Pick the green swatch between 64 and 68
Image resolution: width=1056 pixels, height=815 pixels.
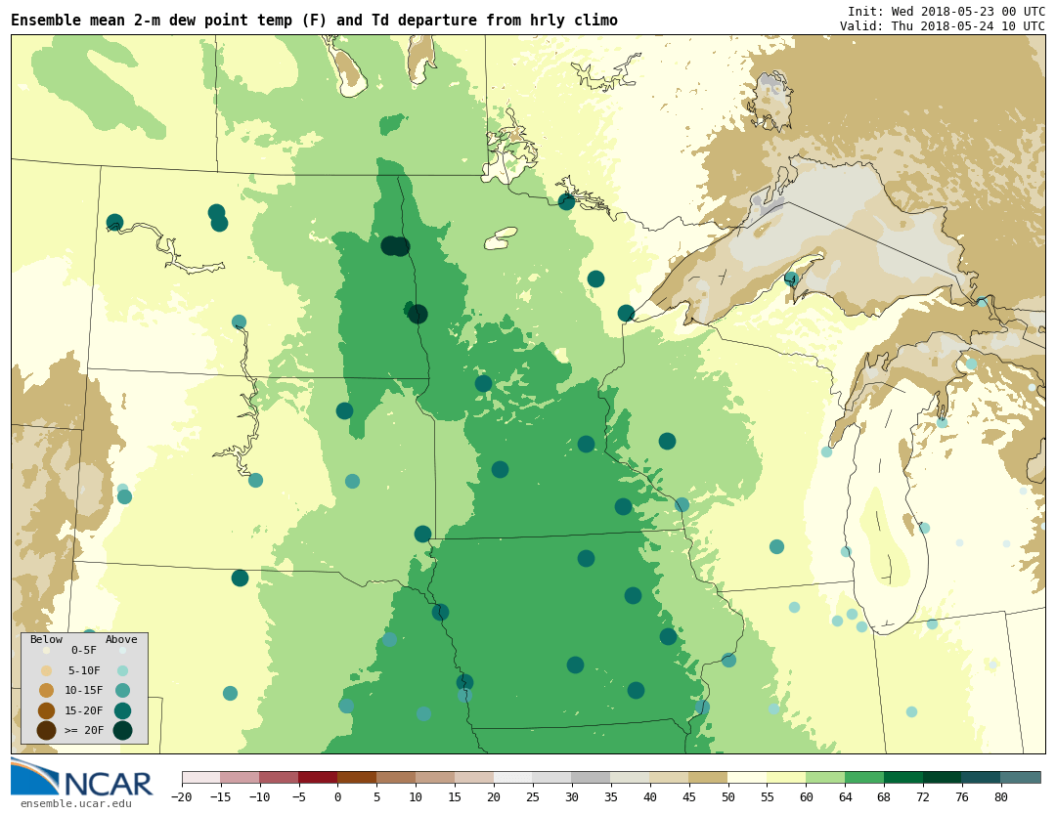(x=864, y=778)
